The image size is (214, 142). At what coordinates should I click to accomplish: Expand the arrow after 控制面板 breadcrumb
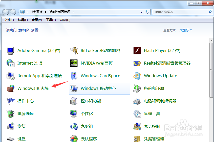[46, 12]
